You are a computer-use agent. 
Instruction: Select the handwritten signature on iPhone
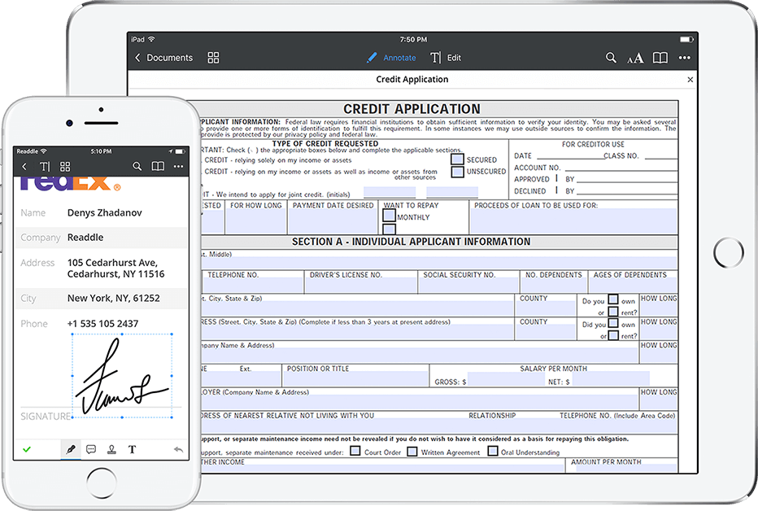point(122,375)
